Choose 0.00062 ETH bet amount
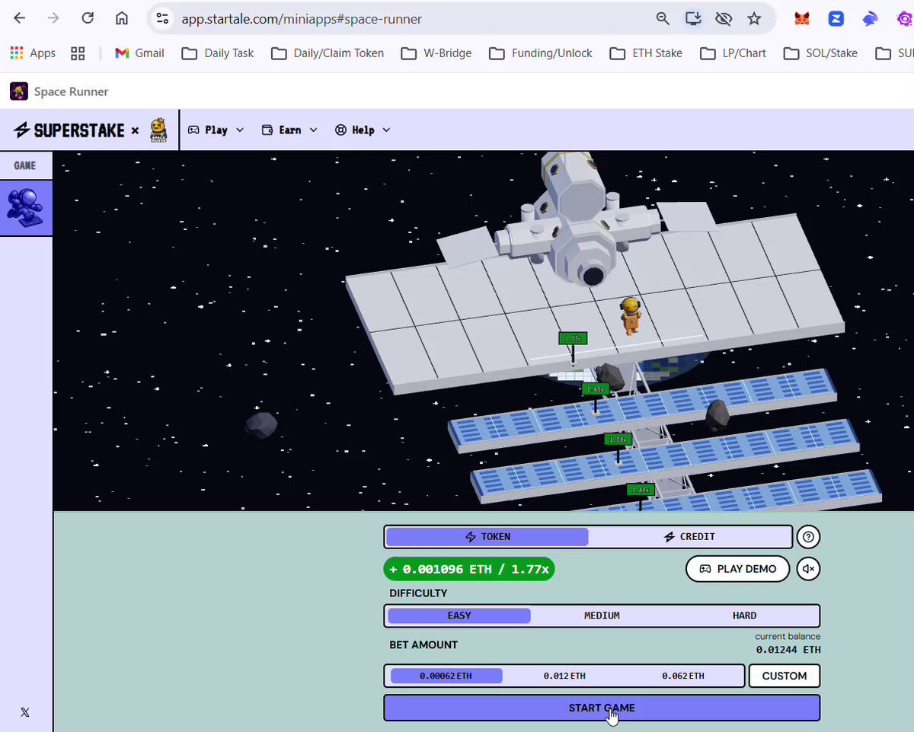 (446, 676)
